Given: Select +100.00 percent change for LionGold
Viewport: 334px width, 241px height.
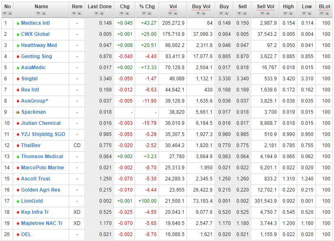Looking at the screenshot, I should pos(147,201).
